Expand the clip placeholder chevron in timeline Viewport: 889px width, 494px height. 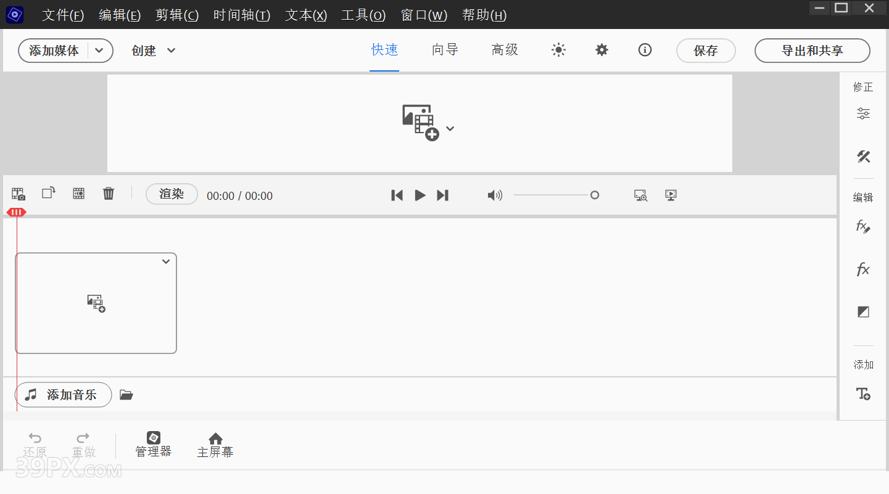tap(166, 261)
